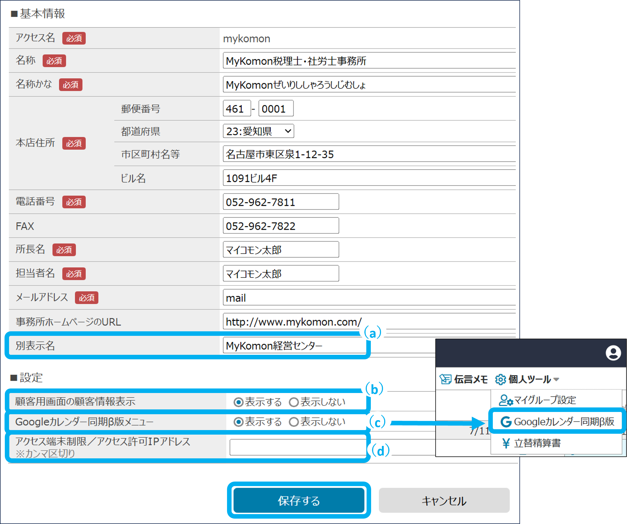The width and height of the screenshot is (627, 524).
Task: Choose マイグループ設定 from the menu
Action: point(538,400)
